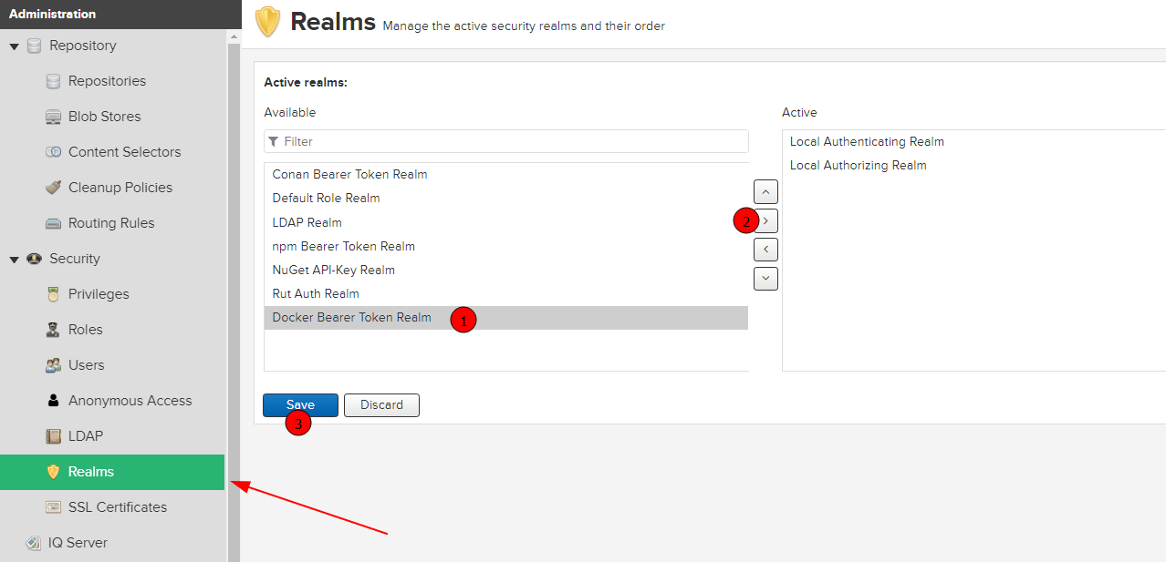The height and width of the screenshot is (562, 1166).
Task: Collapse the Security tree section
Action: tap(15, 260)
